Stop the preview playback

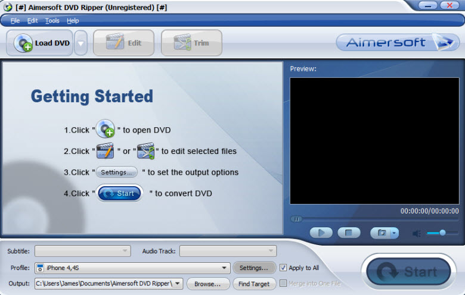[349, 233]
